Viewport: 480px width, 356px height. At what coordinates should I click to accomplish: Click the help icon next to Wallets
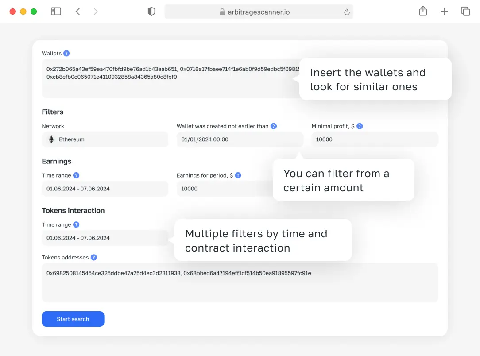click(x=66, y=54)
